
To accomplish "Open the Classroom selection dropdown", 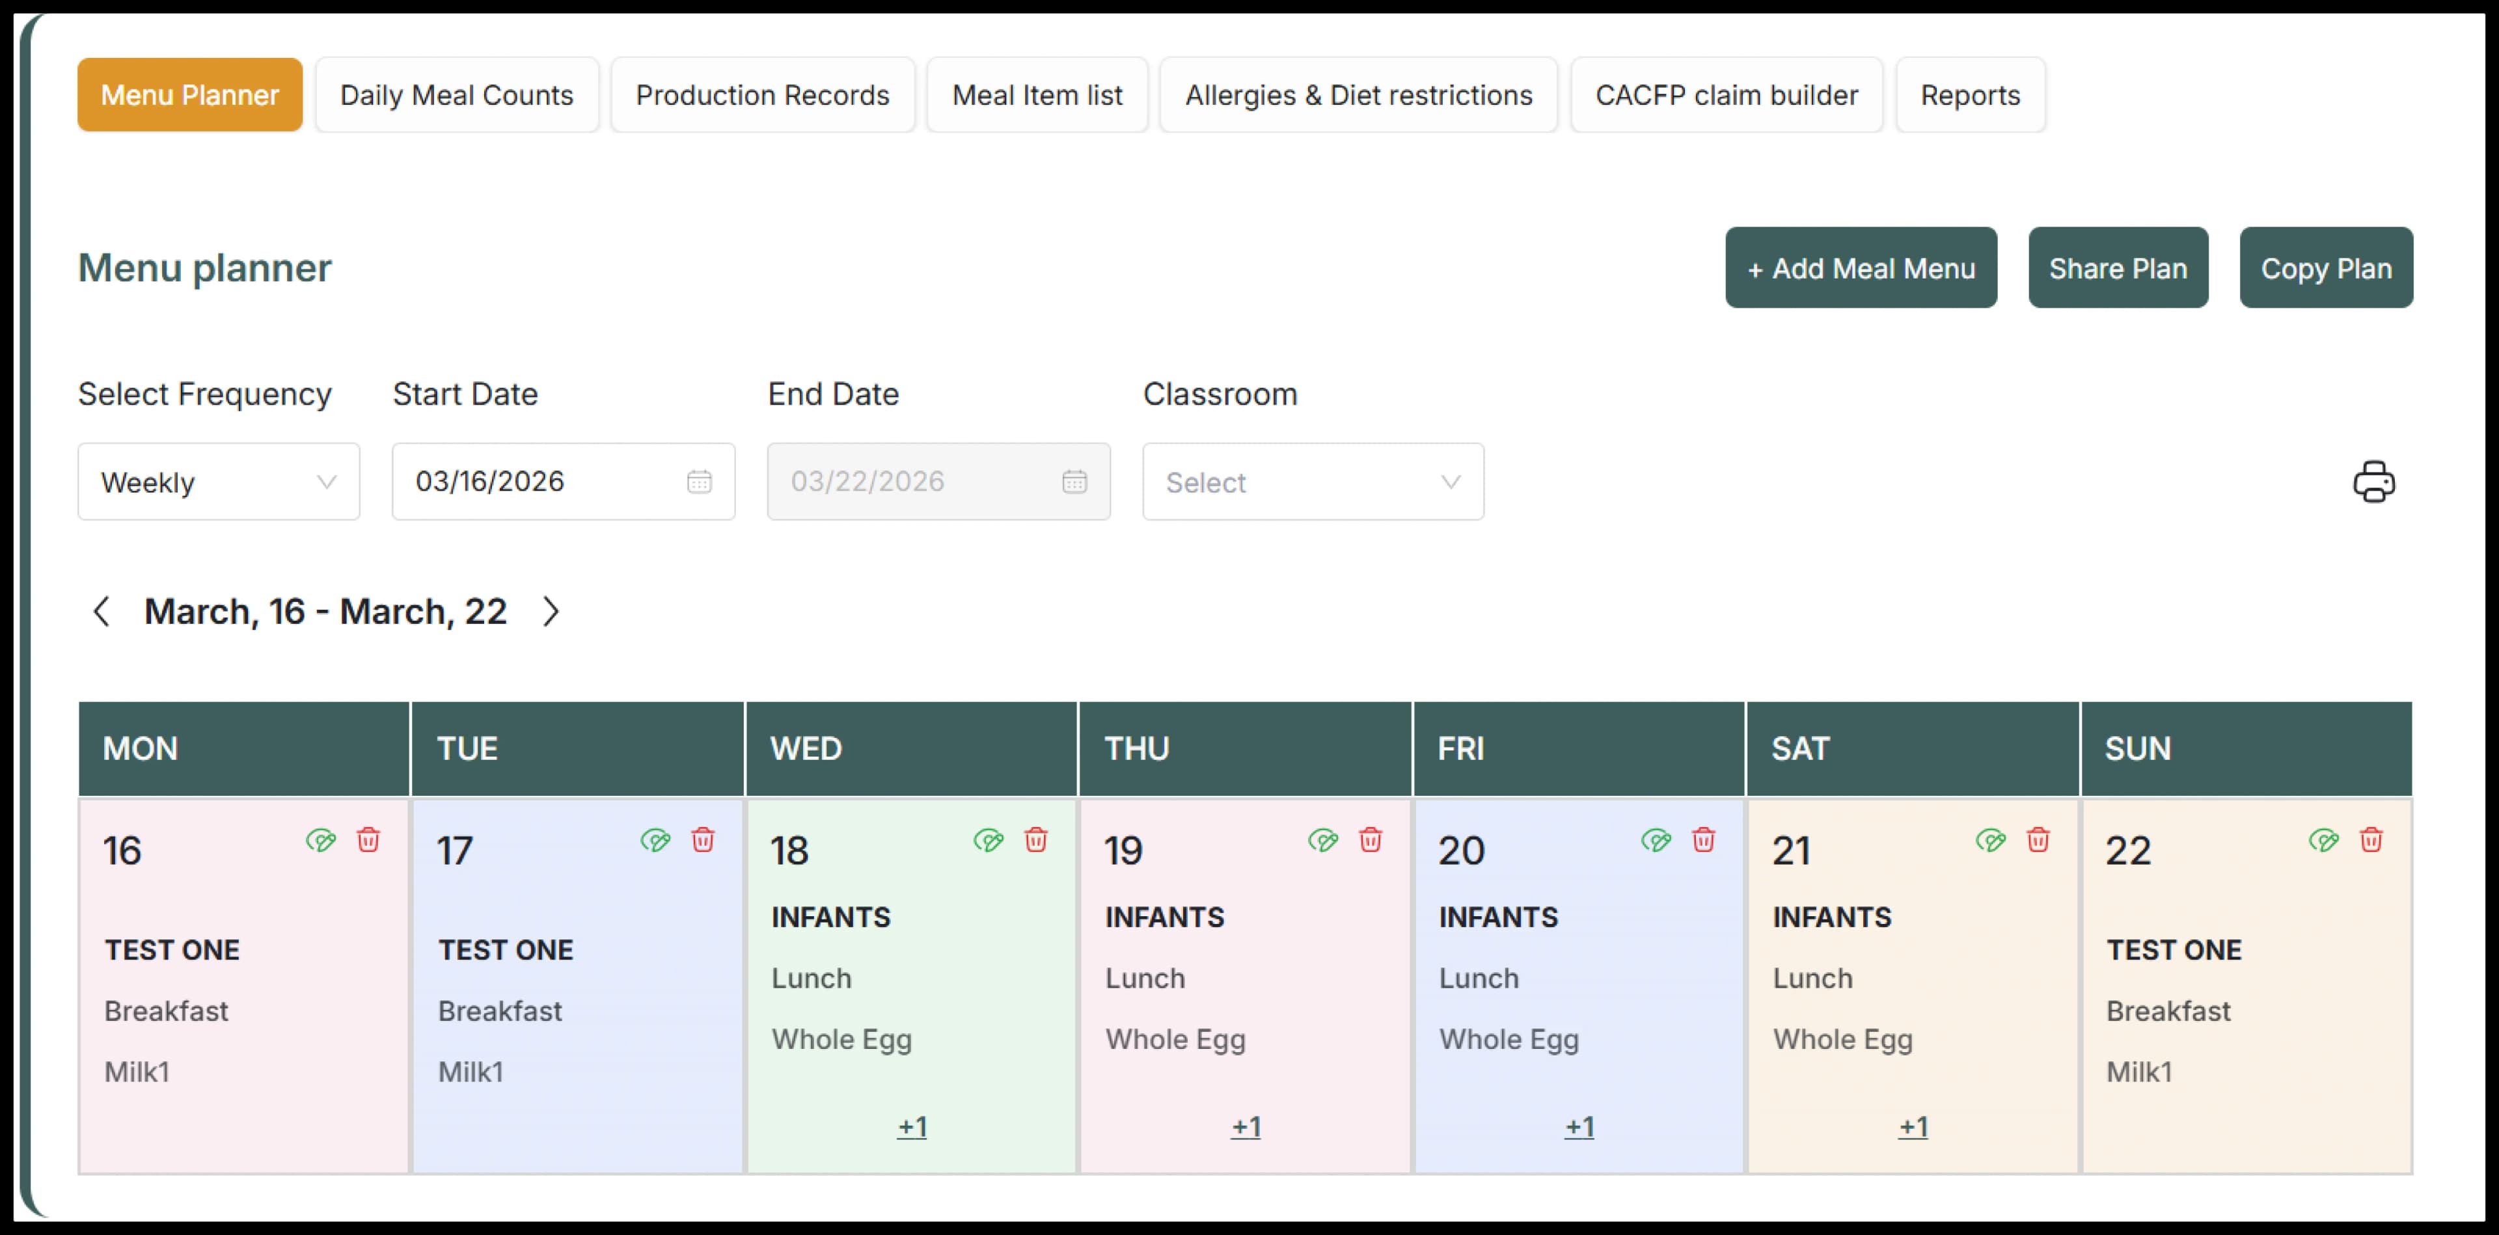I will 1313,482.
